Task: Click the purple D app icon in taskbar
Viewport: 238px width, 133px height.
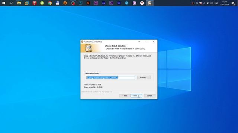Action: (x=134, y=3)
